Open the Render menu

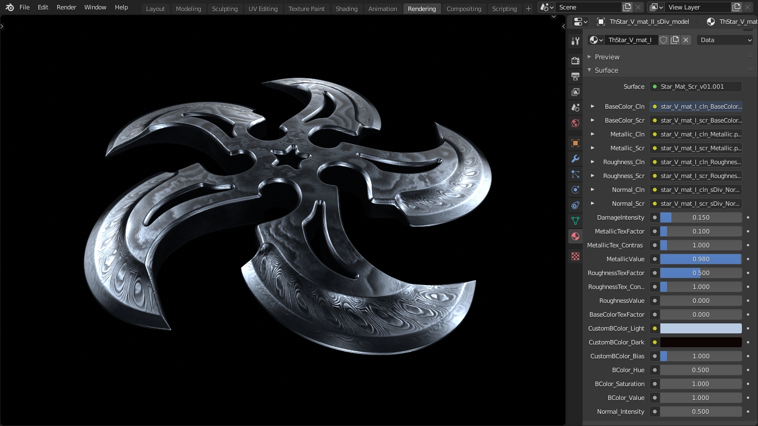pyautogui.click(x=67, y=7)
